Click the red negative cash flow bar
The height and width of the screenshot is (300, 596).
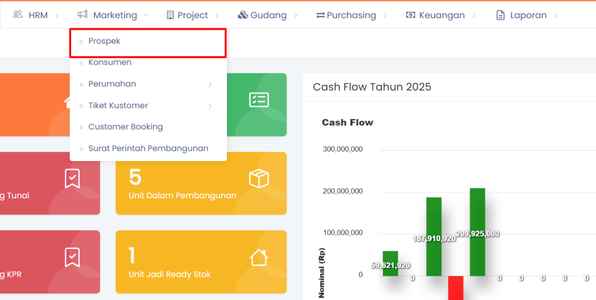point(455,288)
